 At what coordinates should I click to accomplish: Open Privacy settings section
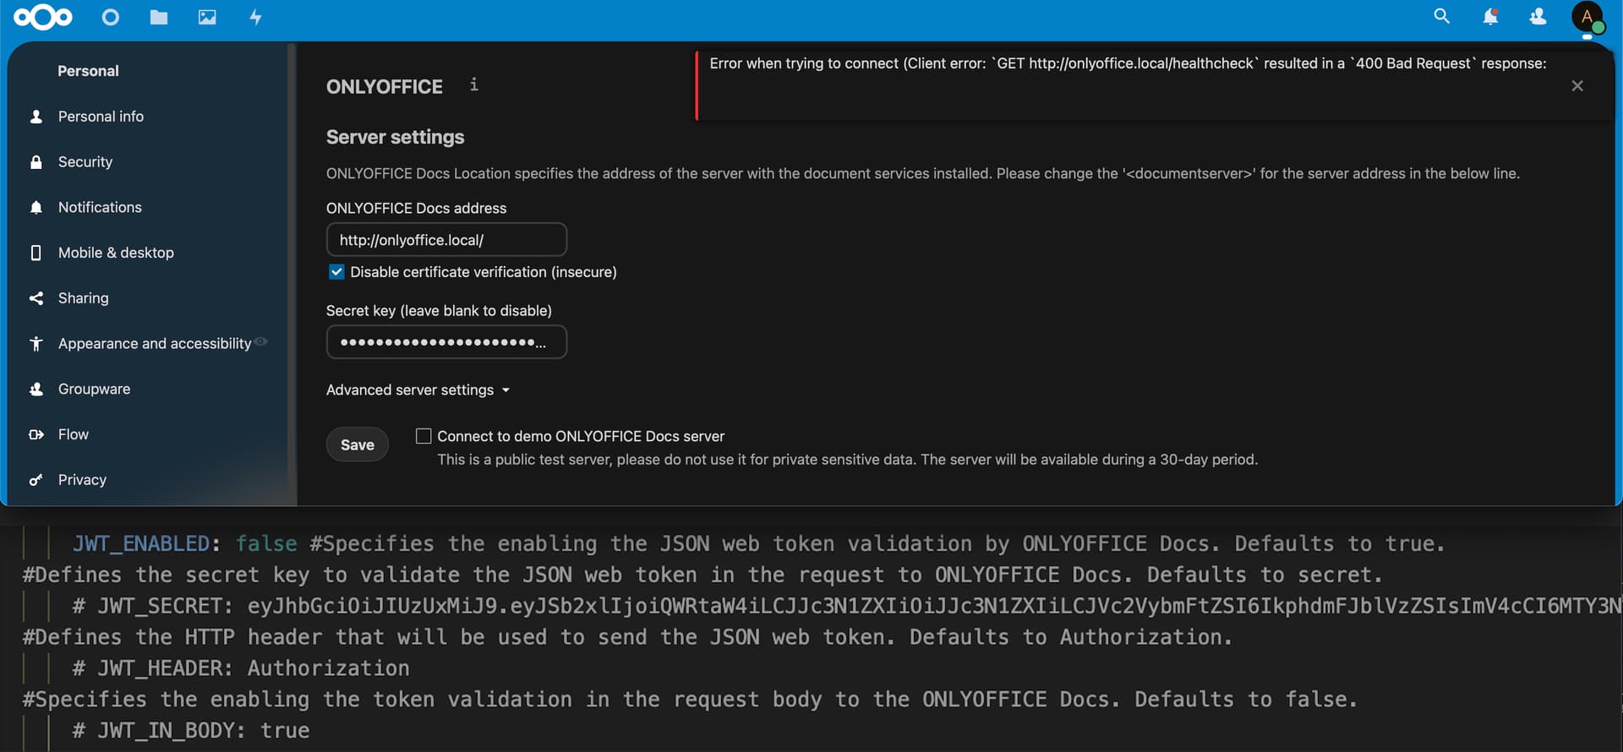coord(82,480)
